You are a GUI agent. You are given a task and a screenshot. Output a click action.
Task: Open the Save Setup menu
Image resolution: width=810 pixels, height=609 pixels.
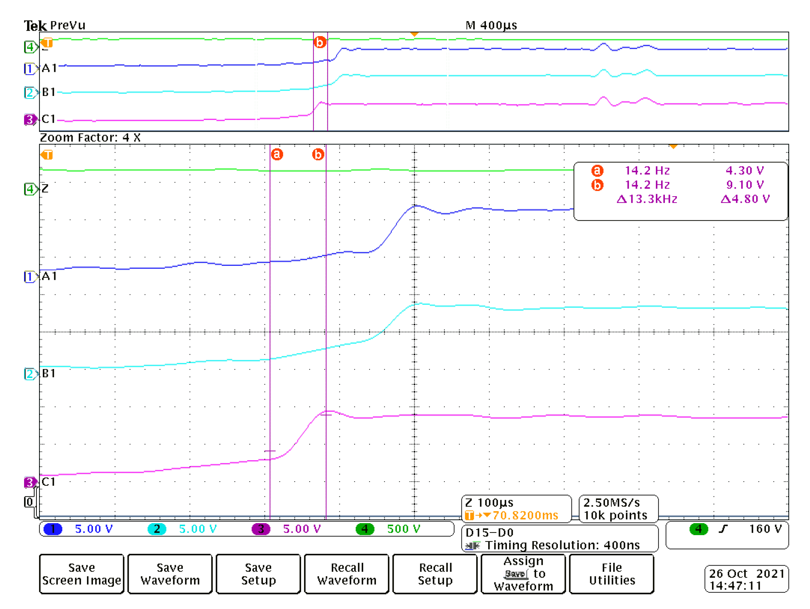pos(258,574)
